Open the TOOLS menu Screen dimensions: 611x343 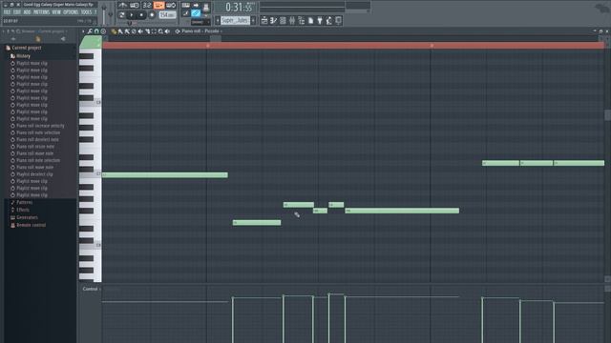pyautogui.click(x=86, y=12)
